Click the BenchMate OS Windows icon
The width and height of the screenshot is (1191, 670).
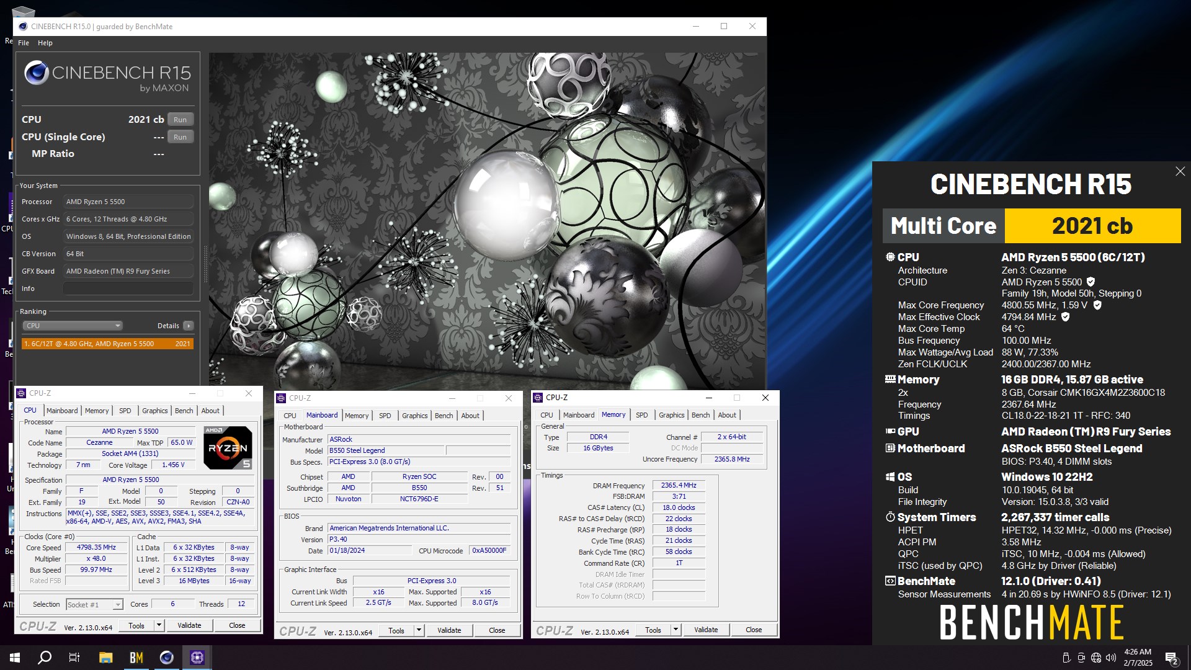click(x=890, y=477)
